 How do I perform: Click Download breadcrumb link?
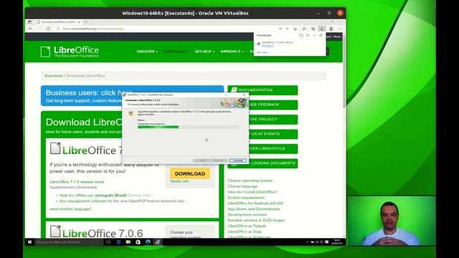[x=54, y=76]
